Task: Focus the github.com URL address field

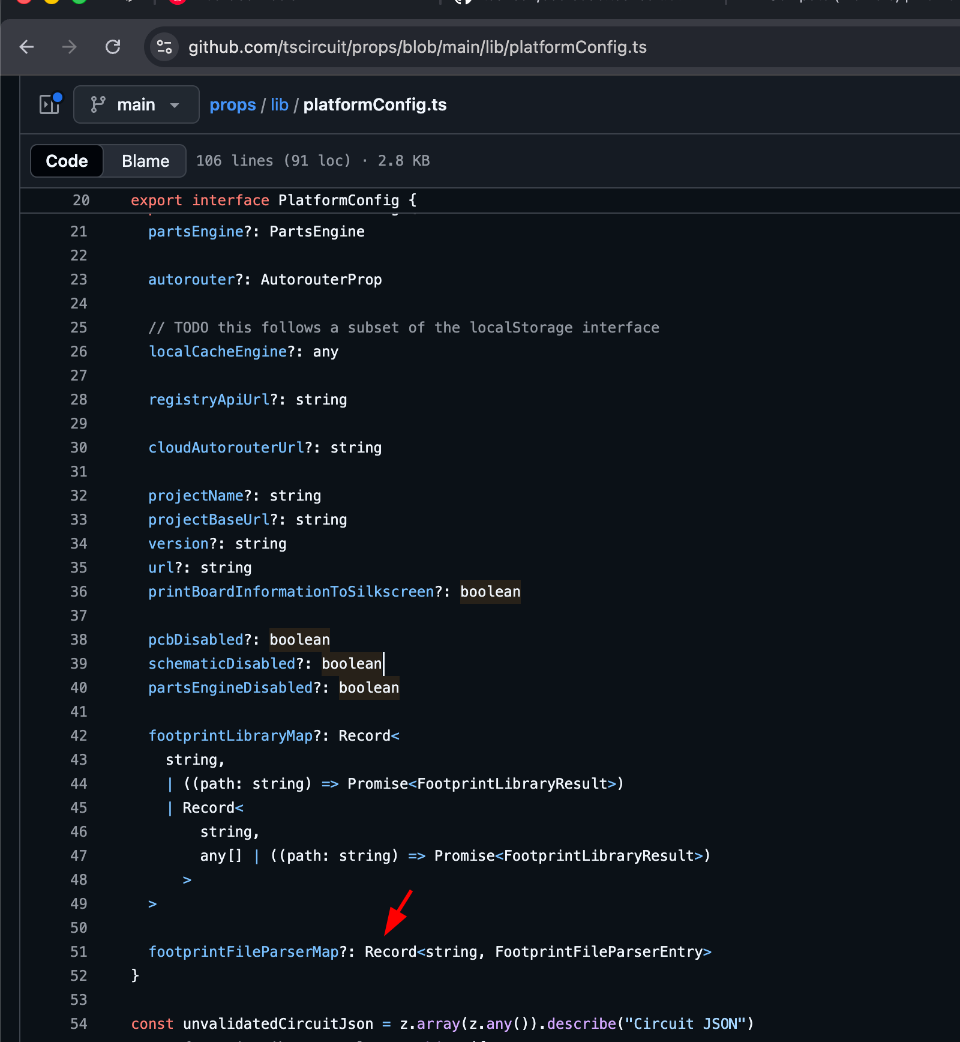Action: [x=417, y=47]
